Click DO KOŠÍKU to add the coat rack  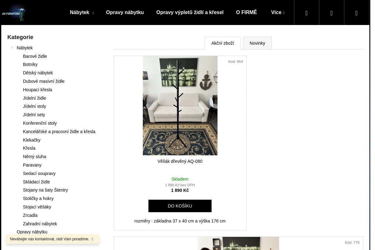coord(180,206)
